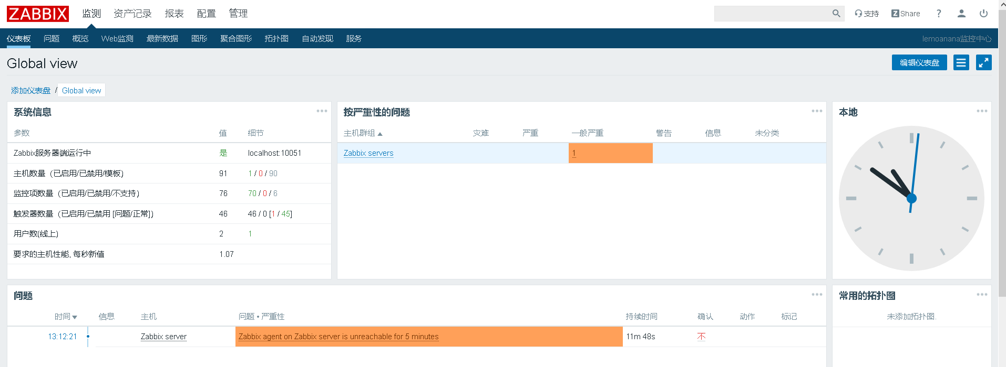This screenshot has width=1006, height=367.
Task: Click the 添加仪表盘 breadcrumb link
Action: point(30,91)
